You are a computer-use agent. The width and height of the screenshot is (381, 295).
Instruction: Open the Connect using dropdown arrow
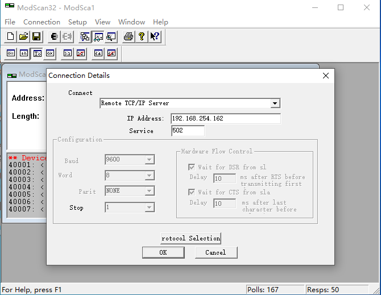(x=275, y=103)
